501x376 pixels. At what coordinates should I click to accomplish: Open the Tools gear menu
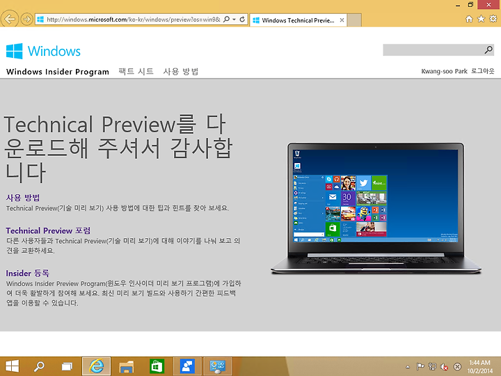click(x=493, y=19)
